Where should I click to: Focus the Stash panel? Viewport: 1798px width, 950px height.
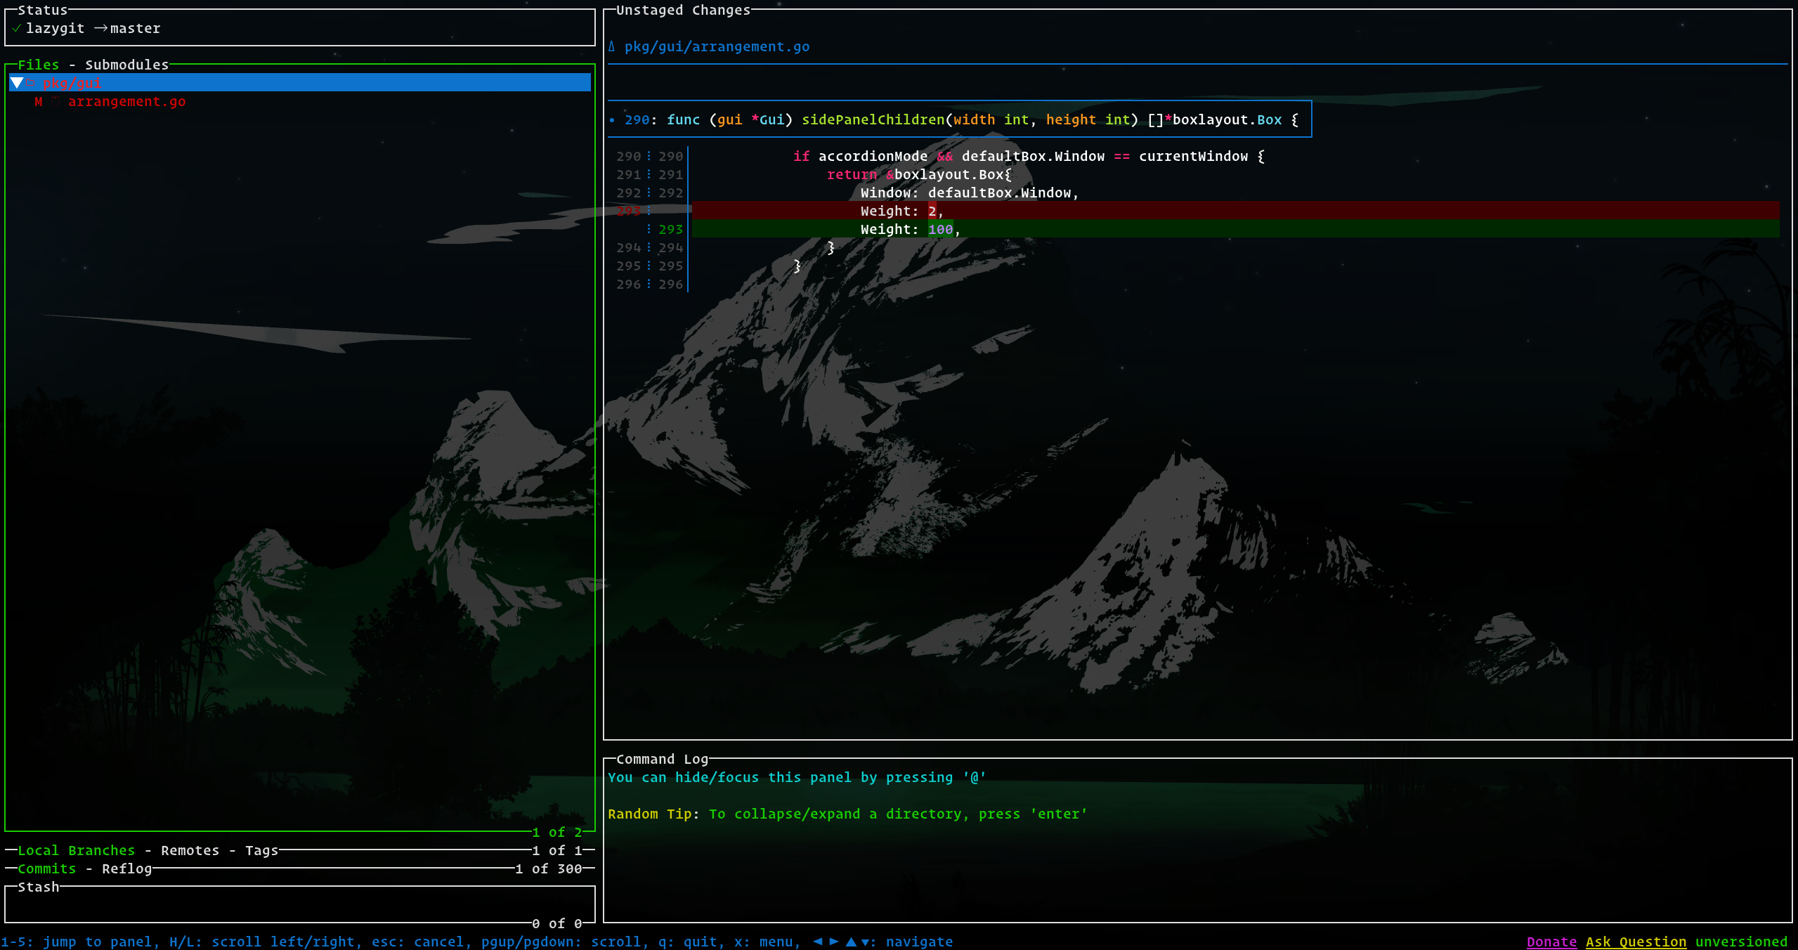[x=299, y=905]
